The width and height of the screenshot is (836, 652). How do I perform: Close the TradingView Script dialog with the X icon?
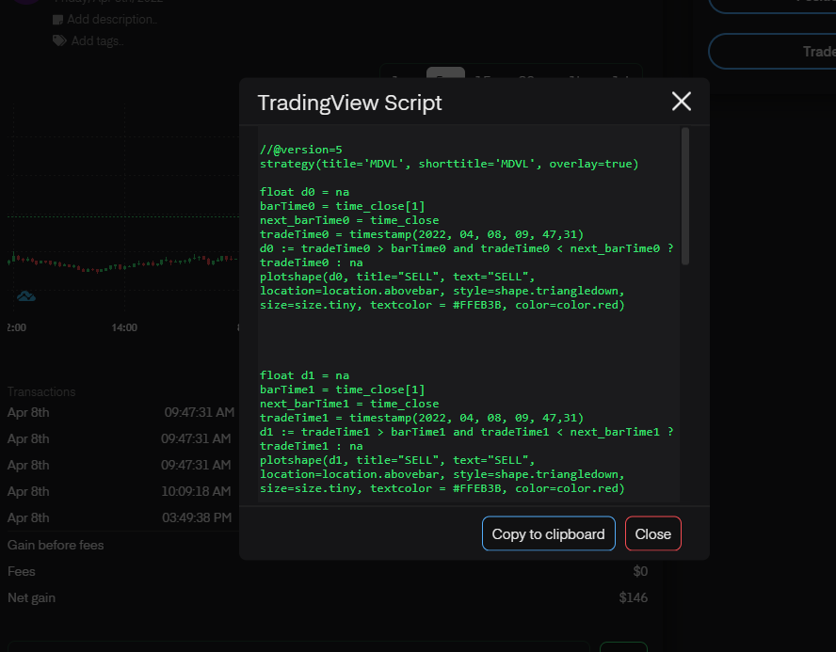(x=682, y=102)
